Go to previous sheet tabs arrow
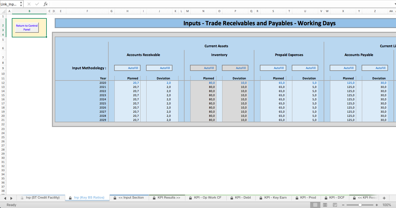Viewport: 396px width, 208px height. [x=5, y=198]
